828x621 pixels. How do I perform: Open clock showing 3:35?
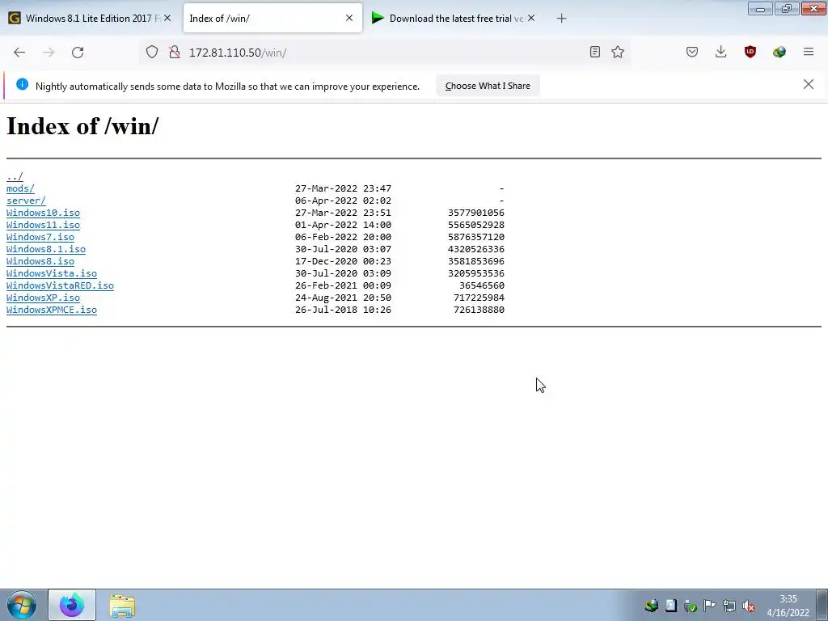(788, 606)
